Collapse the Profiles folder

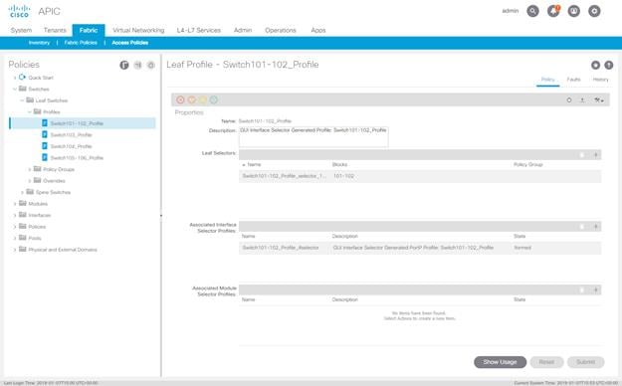[x=30, y=111]
